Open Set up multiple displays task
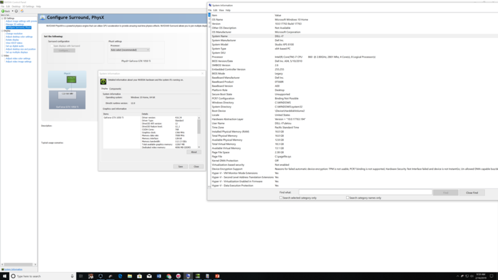Screen dimensions: 498x280 (x=17, y=52)
